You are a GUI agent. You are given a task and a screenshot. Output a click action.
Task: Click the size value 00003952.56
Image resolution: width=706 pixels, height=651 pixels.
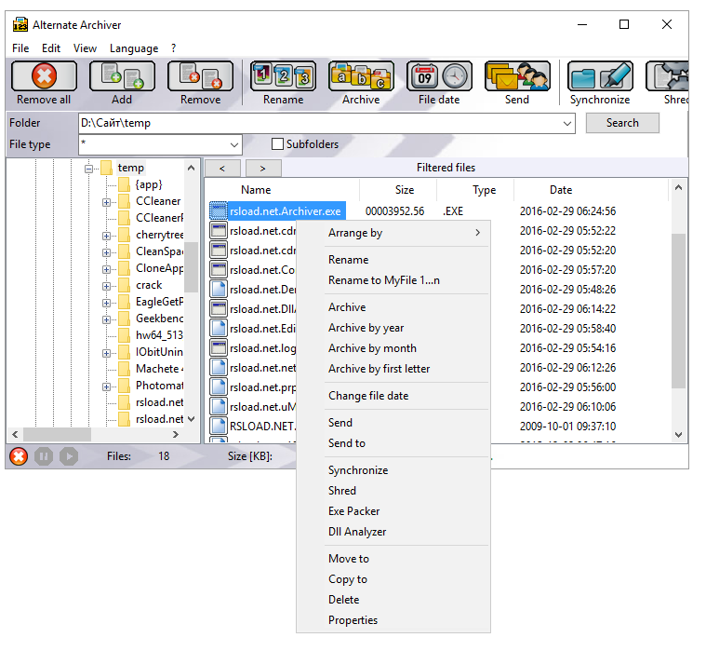tap(394, 211)
